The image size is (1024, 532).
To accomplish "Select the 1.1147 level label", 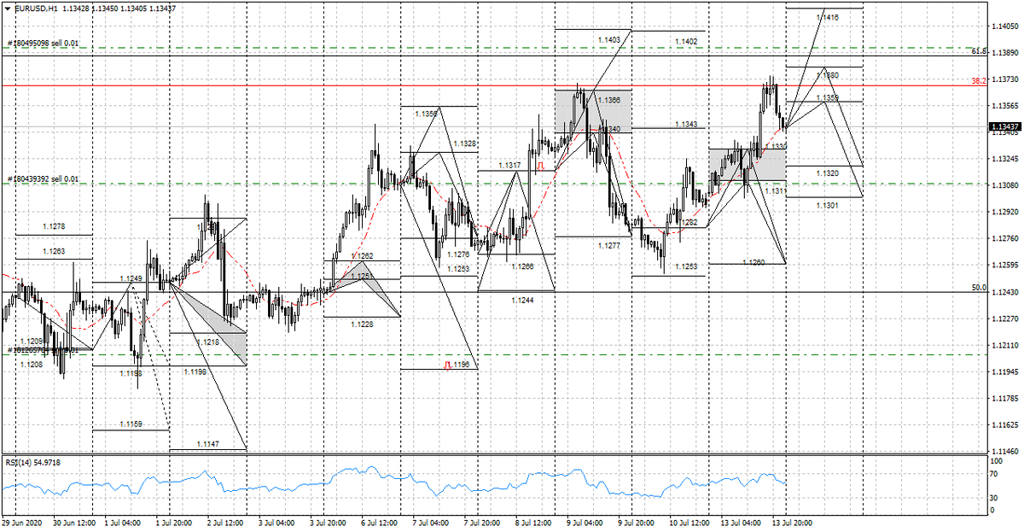I will [x=207, y=444].
